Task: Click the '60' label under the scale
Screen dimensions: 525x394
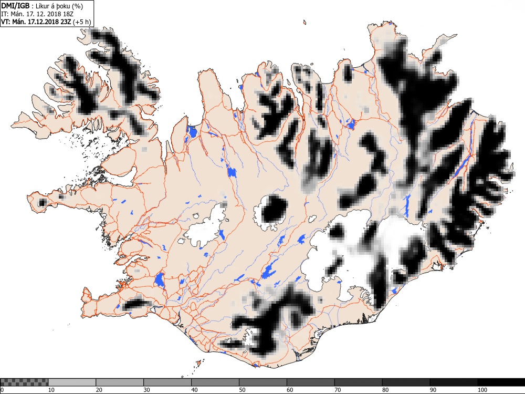Action: point(290,390)
